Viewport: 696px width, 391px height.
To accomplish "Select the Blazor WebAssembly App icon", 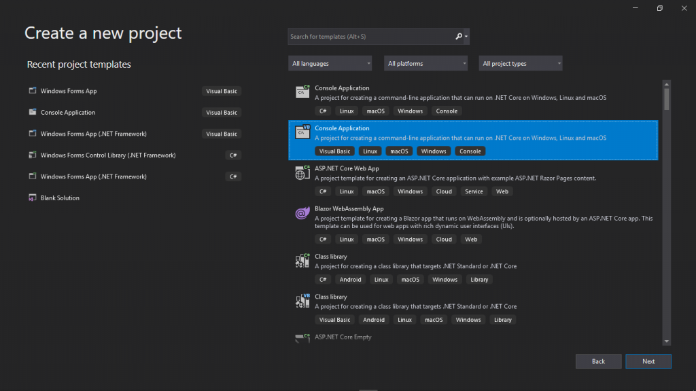I will tap(302, 213).
